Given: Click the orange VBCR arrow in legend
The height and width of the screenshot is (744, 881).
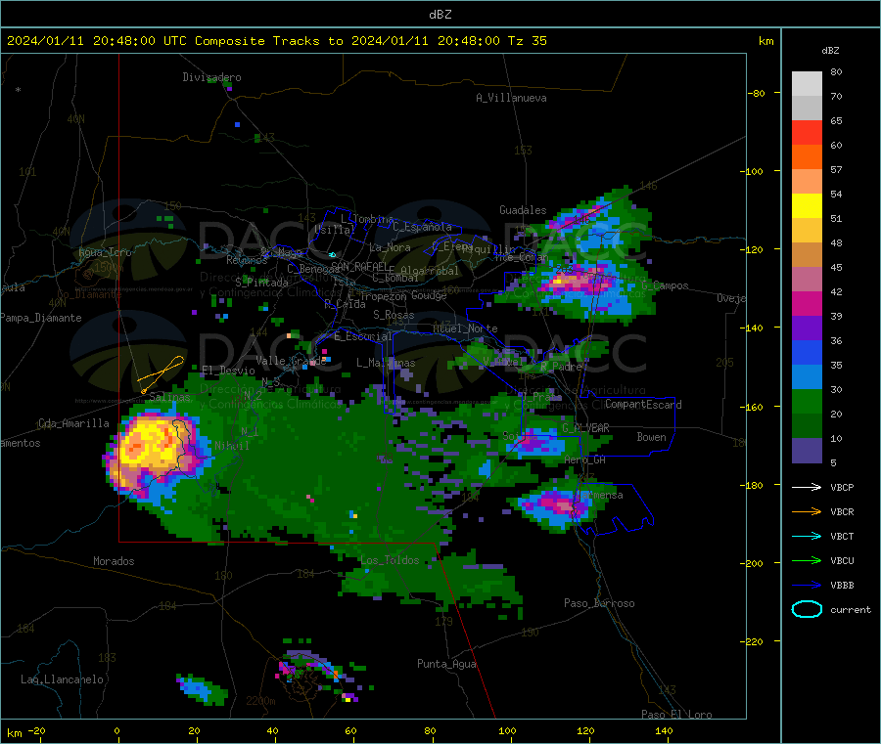Looking at the screenshot, I should [807, 511].
